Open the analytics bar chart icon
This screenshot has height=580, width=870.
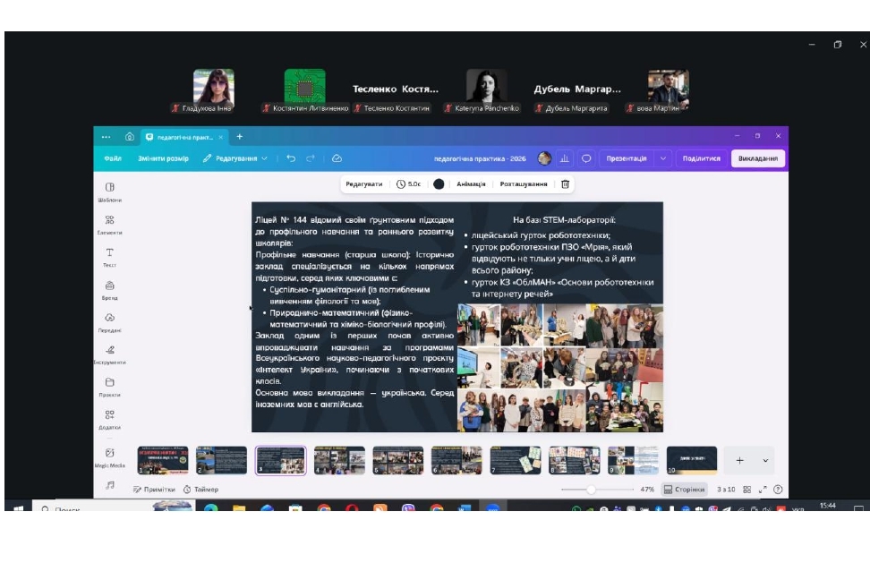click(564, 158)
